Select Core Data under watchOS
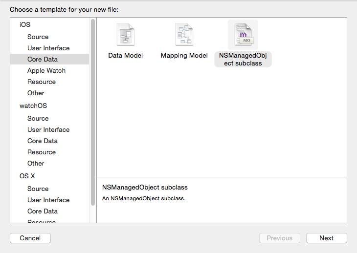357x253 pixels. [x=43, y=141]
